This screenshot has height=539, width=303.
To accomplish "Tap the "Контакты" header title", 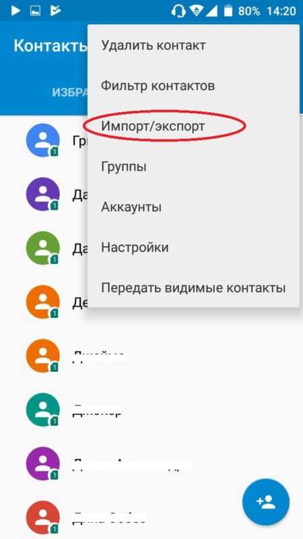I will 50,45.
